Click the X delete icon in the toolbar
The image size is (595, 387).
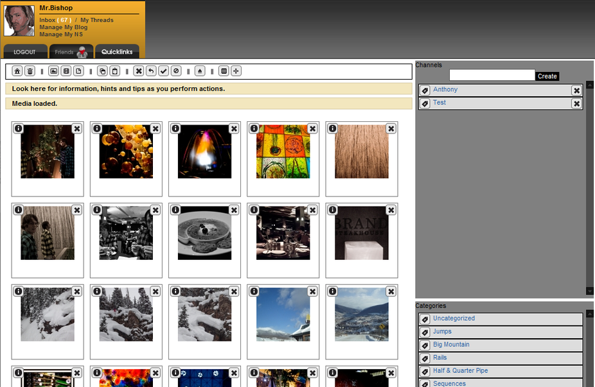click(139, 71)
